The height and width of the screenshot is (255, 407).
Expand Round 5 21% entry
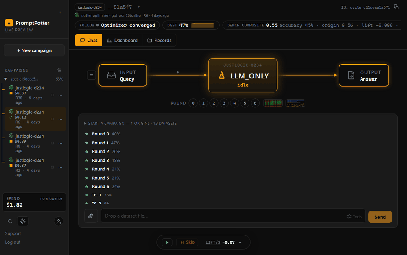tap(103, 178)
